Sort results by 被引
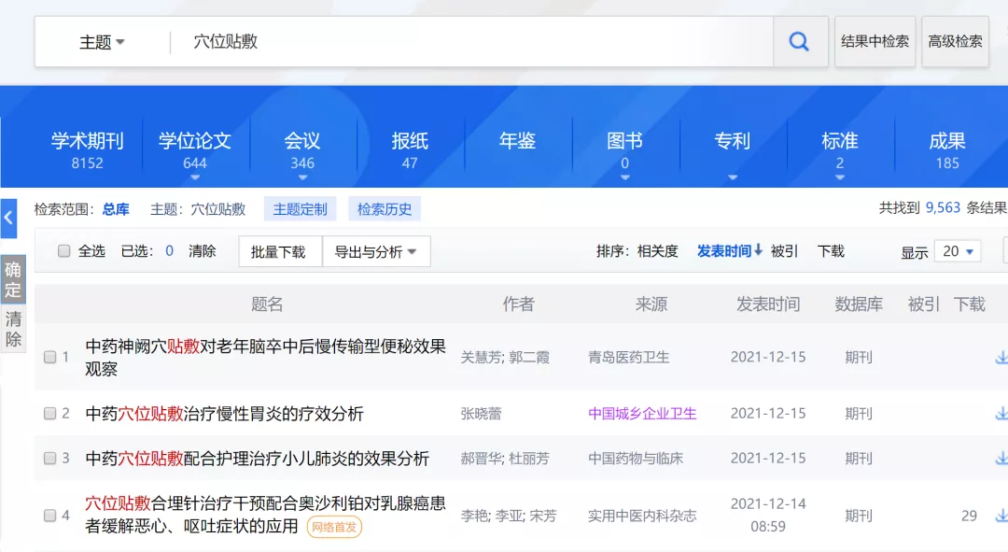 point(784,251)
